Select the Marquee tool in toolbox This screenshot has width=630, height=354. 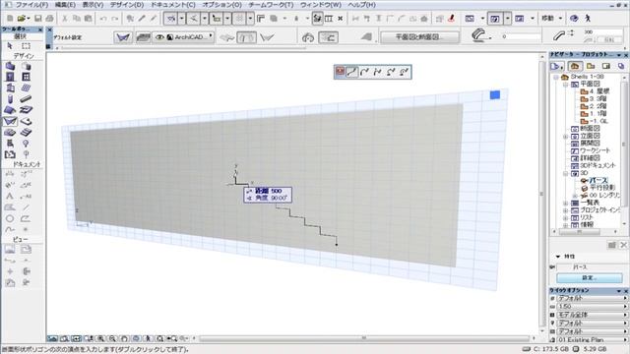[27, 46]
